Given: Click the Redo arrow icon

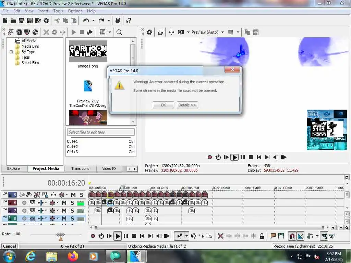Looking at the screenshot, I should 101,21.
